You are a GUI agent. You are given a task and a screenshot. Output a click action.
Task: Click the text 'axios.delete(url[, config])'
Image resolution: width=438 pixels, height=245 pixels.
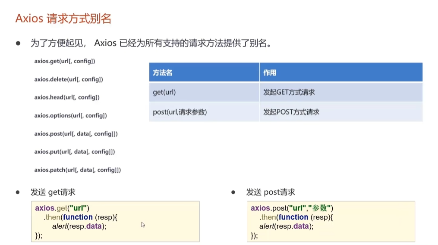point(69,79)
